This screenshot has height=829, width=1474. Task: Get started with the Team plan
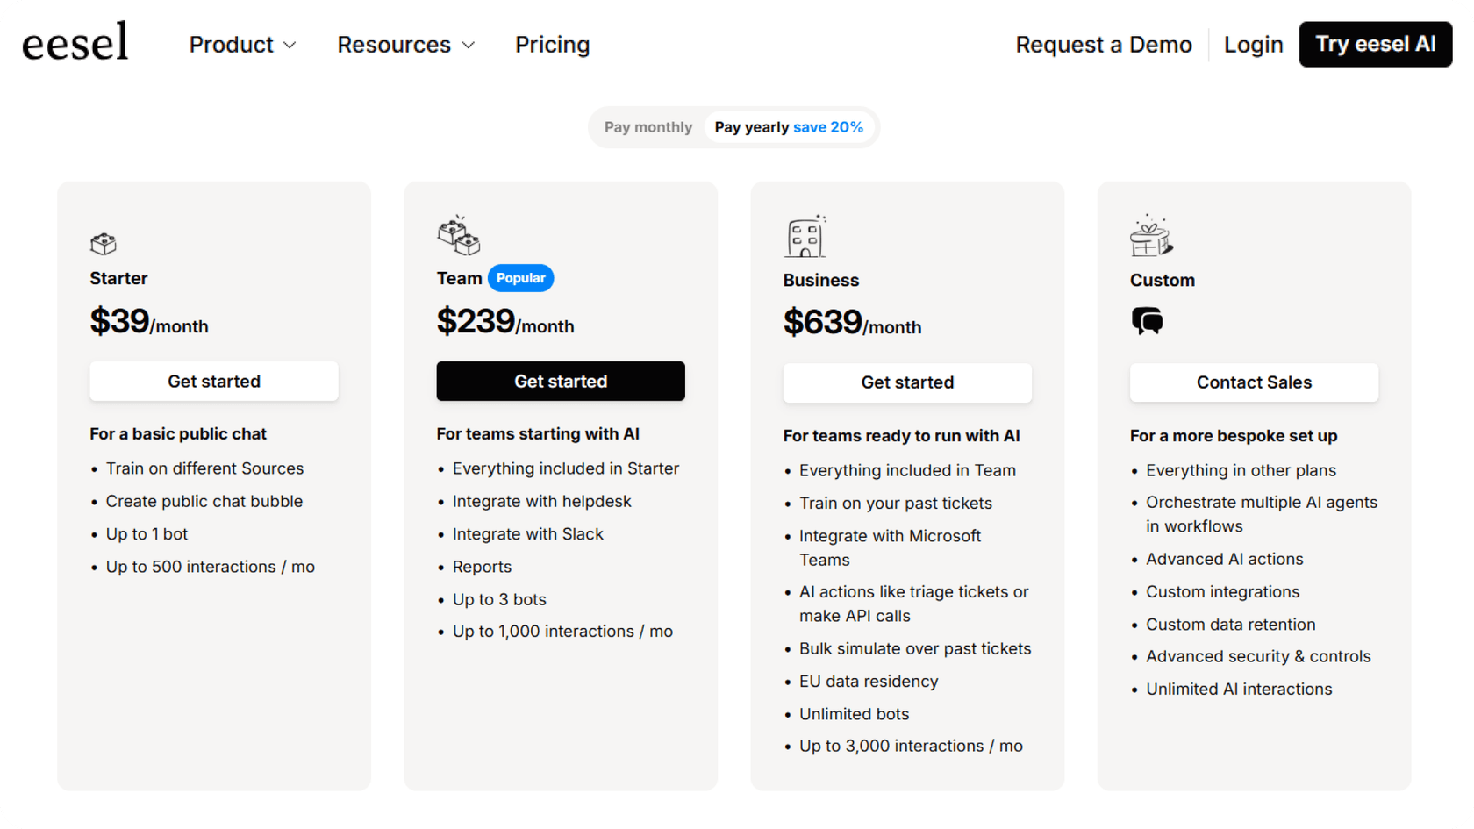click(561, 382)
